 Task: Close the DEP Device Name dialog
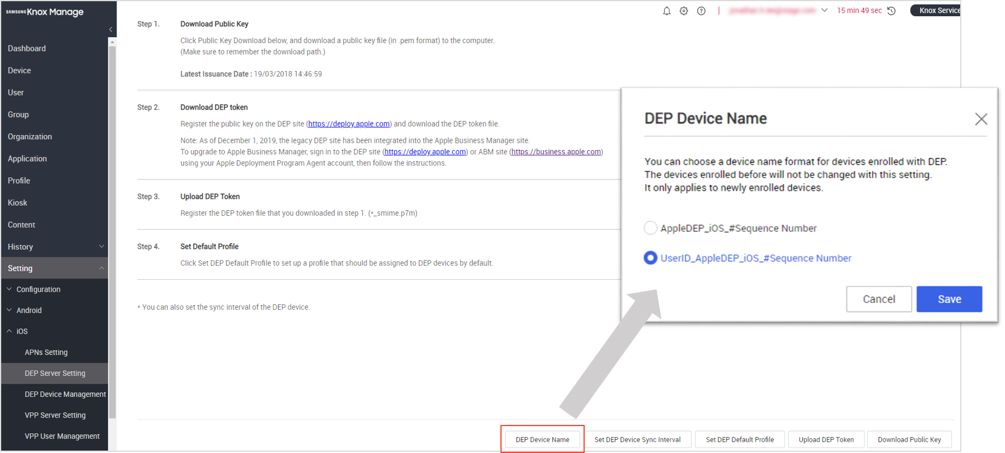(980, 119)
